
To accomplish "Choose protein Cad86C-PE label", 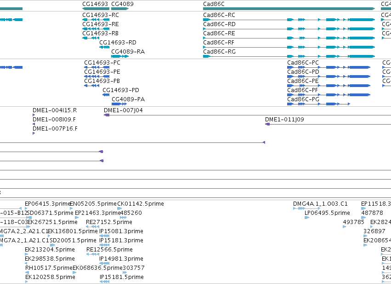I will tap(303, 81).
